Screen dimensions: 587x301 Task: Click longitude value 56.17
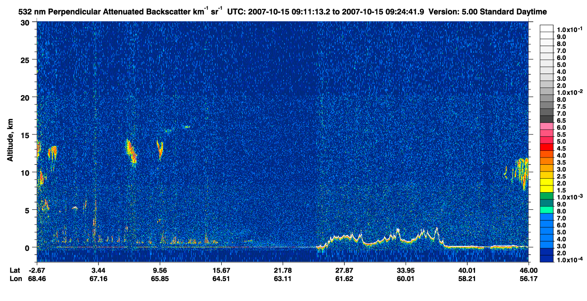[x=528, y=279]
